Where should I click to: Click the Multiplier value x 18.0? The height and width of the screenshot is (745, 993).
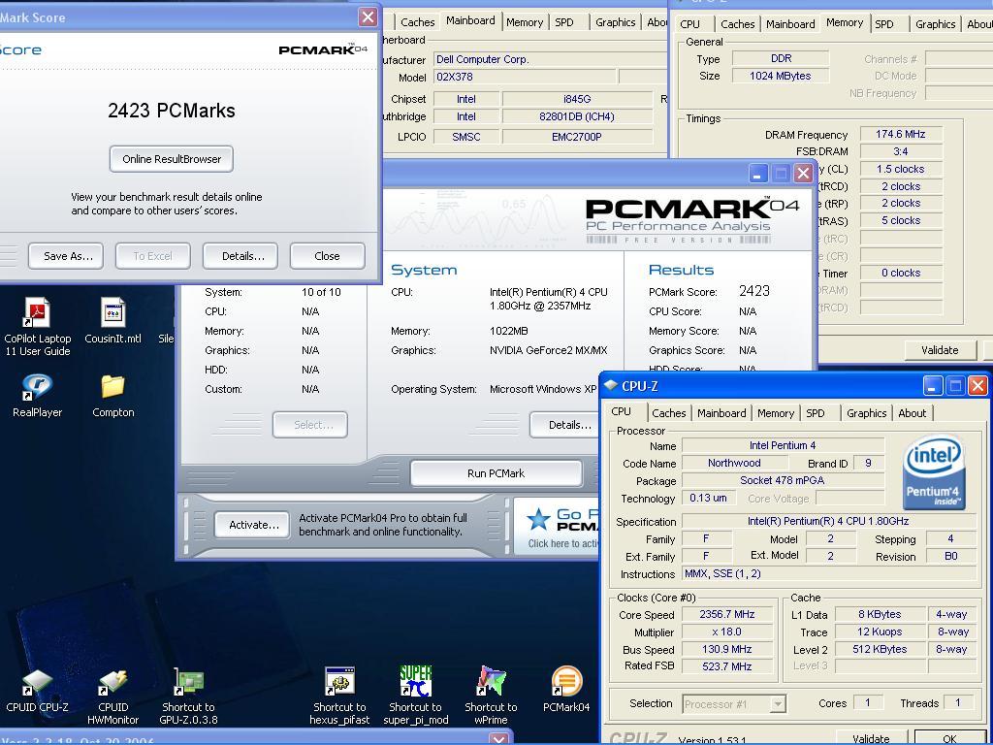point(727,632)
